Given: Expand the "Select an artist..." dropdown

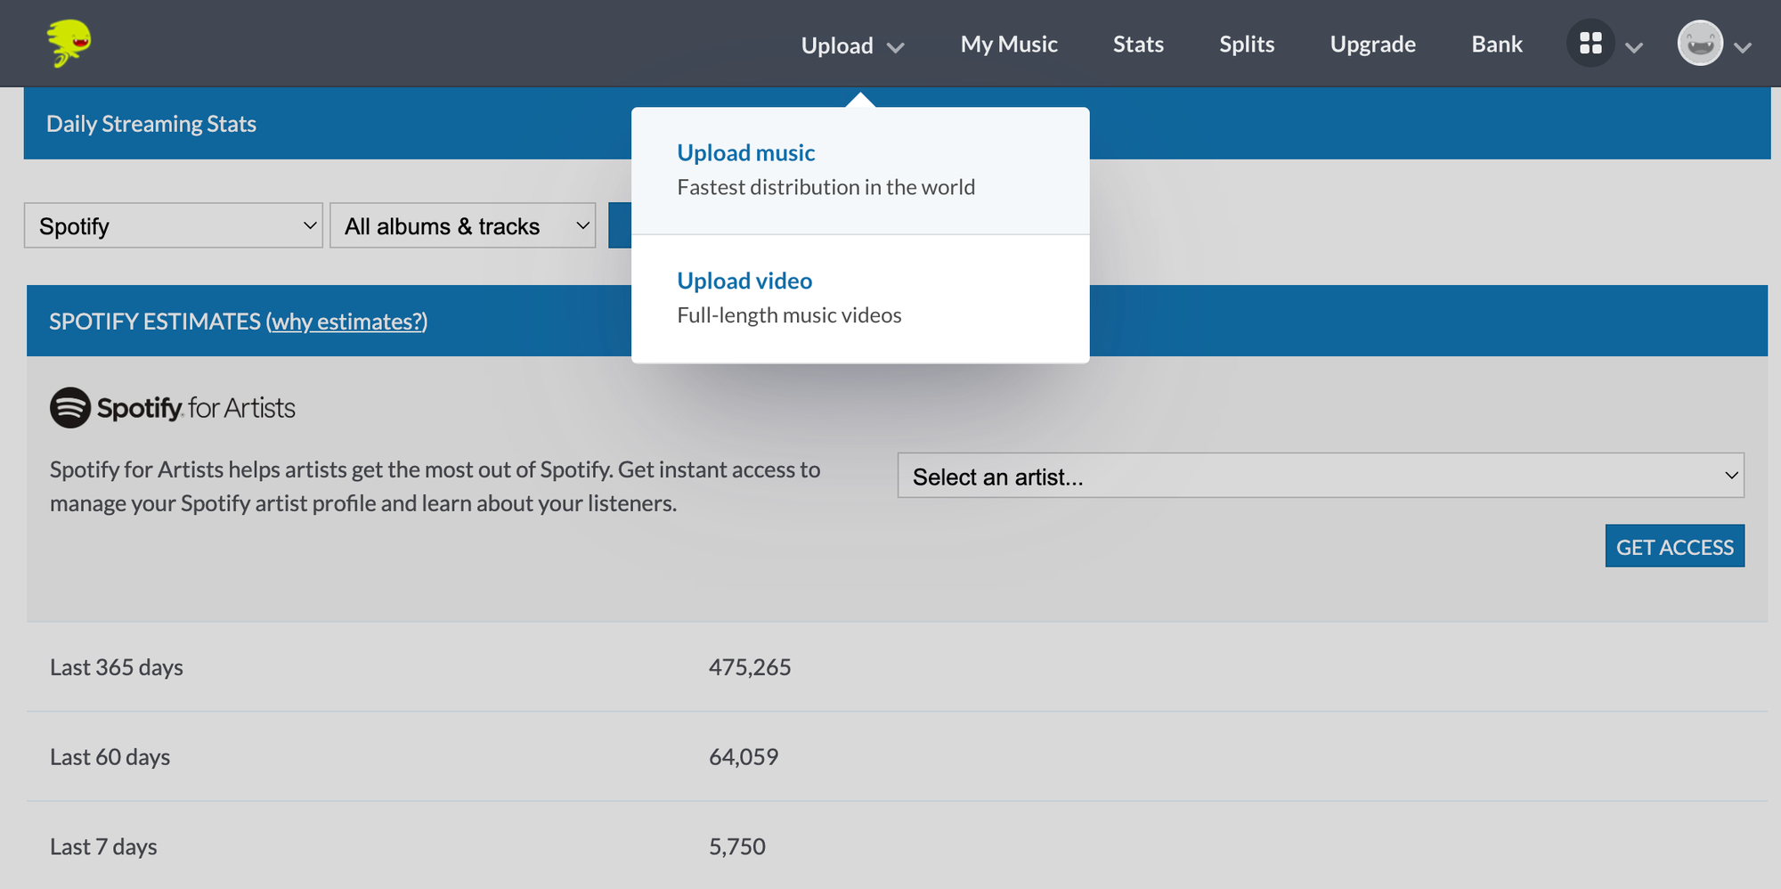Looking at the screenshot, I should coord(1321,476).
